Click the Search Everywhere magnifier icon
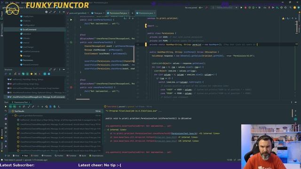Image resolution: width=301 pixels, height=169 pixels. tap(291, 8)
